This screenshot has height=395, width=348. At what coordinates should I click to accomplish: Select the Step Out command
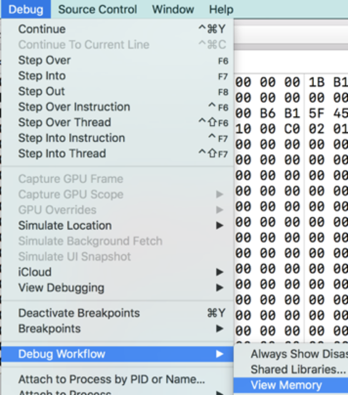[117, 91]
